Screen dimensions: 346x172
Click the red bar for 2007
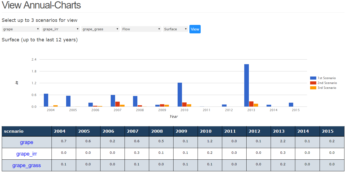click(117, 104)
